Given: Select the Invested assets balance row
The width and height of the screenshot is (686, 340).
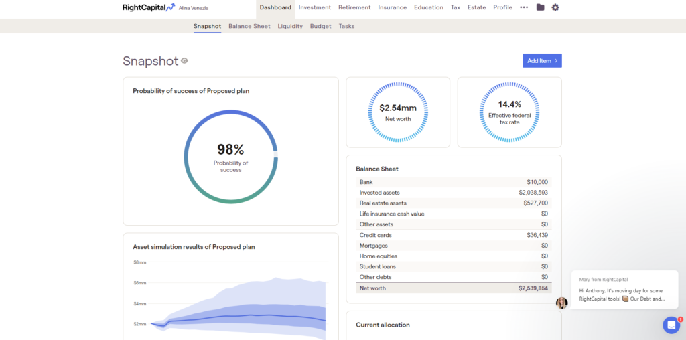Looking at the screenshot, I should 454,193.
